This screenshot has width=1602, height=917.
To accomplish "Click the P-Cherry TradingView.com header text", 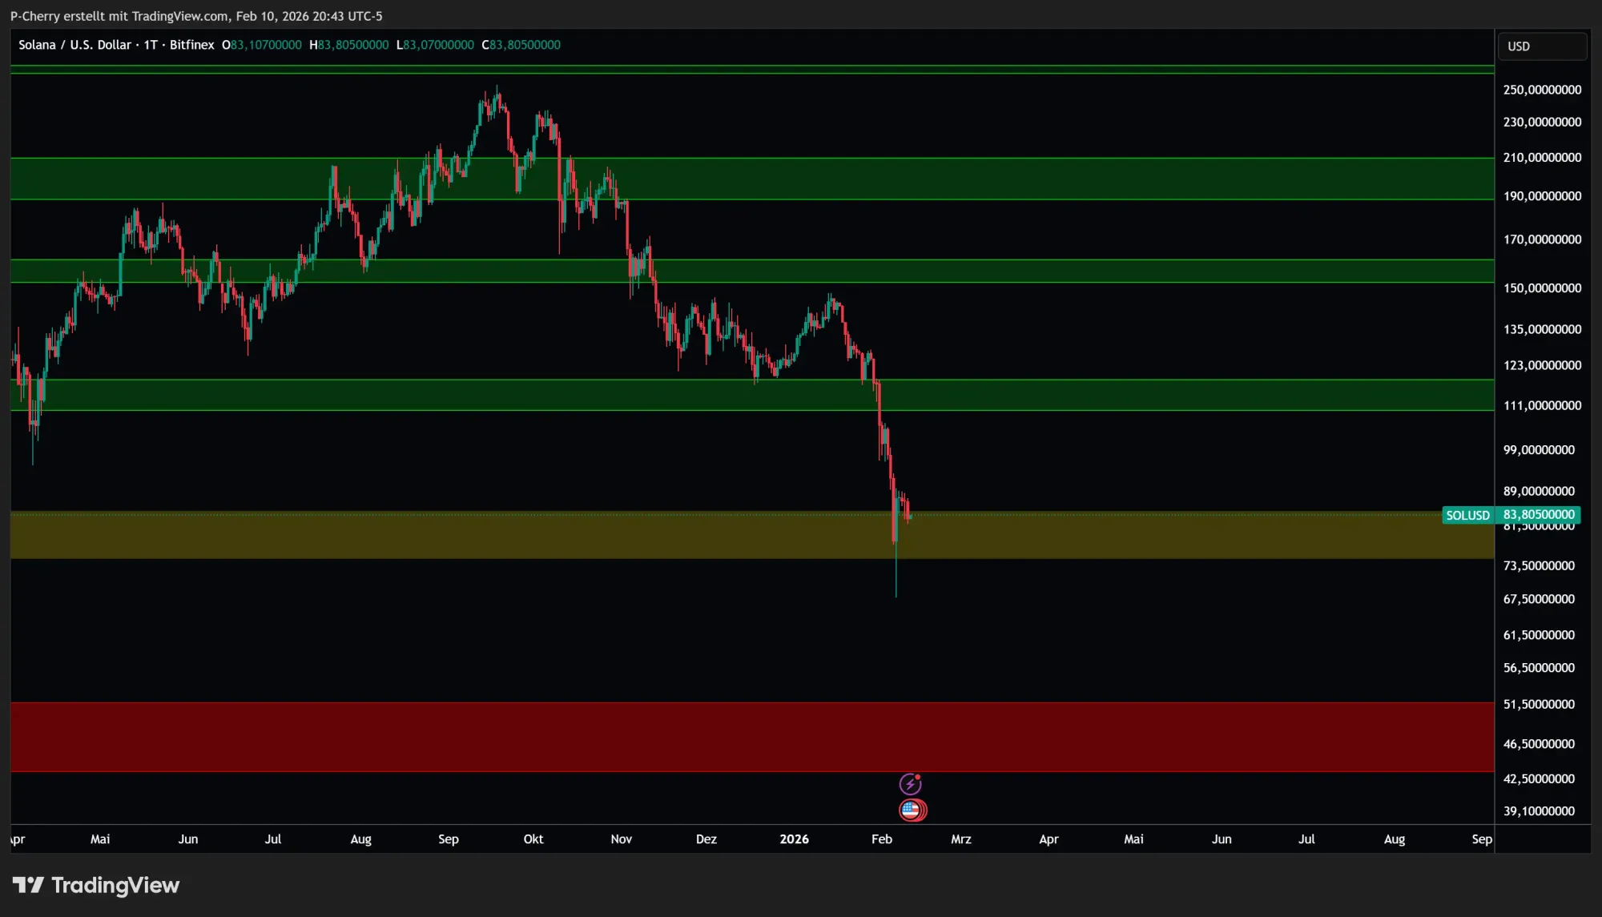I will coord(196,16).
